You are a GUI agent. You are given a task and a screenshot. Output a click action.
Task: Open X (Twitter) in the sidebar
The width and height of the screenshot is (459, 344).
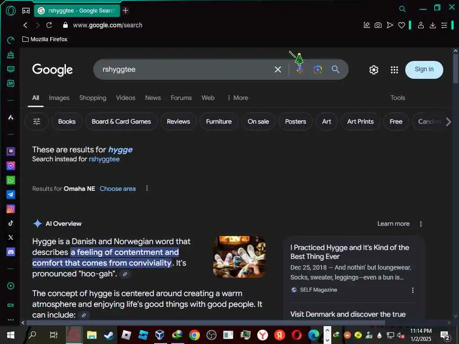coord(11,237)
